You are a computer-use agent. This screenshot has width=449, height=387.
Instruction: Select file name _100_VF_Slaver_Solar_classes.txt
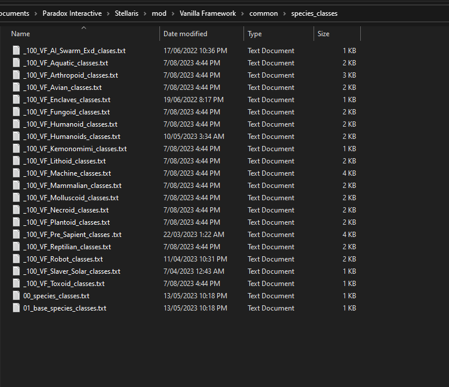pos(72,271)
